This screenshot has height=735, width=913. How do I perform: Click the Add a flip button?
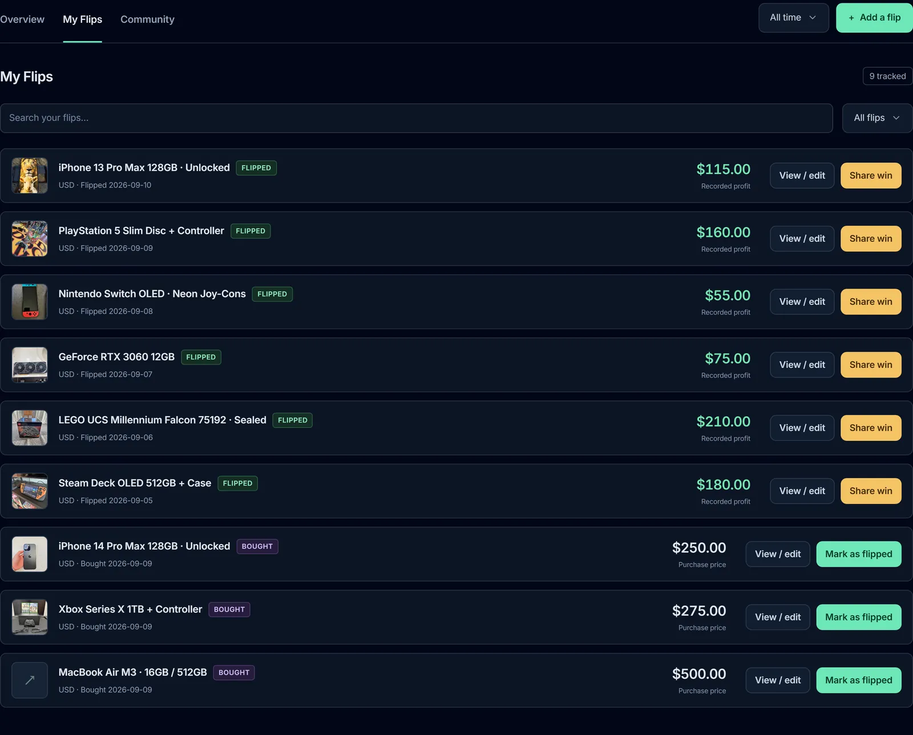[874, 18]
